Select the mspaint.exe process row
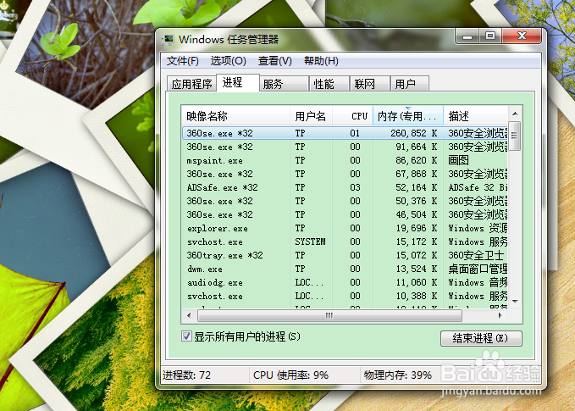 [x=345, y=160]
